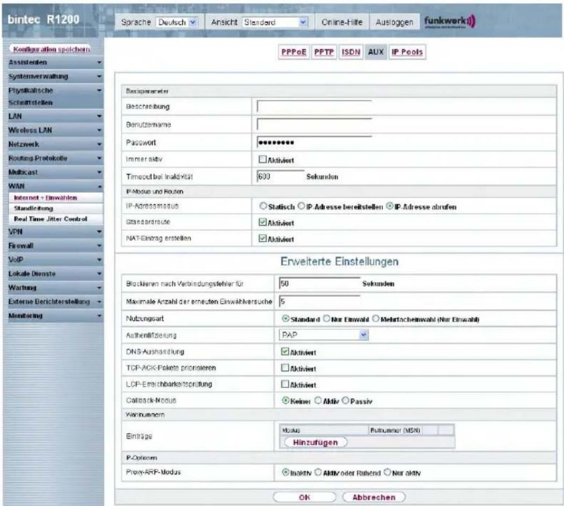Click the Abbrechen button
The width and height of the screenshot is (564, 506).
click(x=373, y=497)
